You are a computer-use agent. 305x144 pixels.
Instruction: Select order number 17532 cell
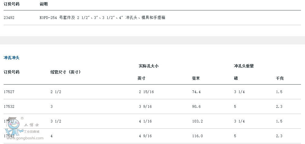point(9,107)
